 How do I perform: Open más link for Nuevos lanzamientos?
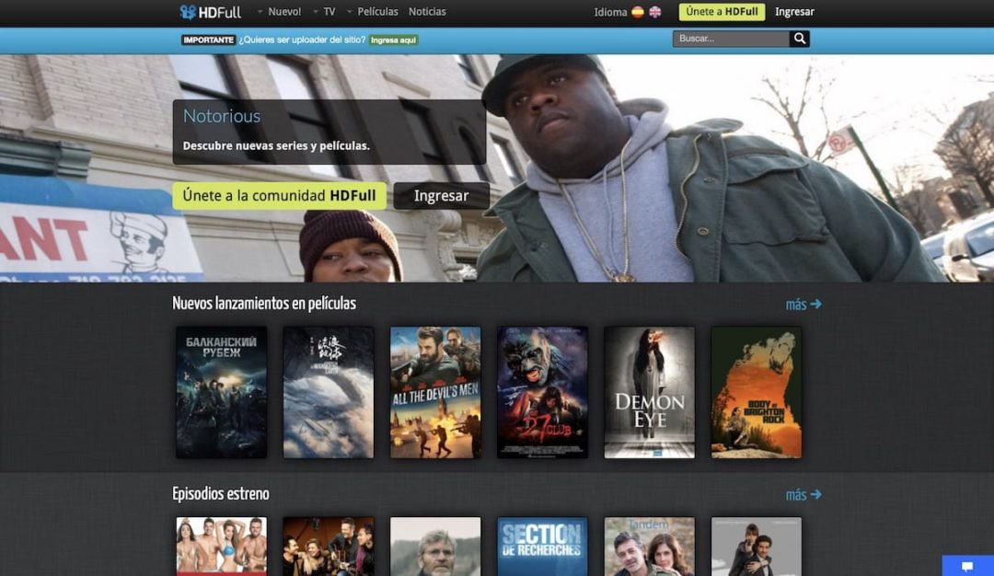(x=803, y=304)
